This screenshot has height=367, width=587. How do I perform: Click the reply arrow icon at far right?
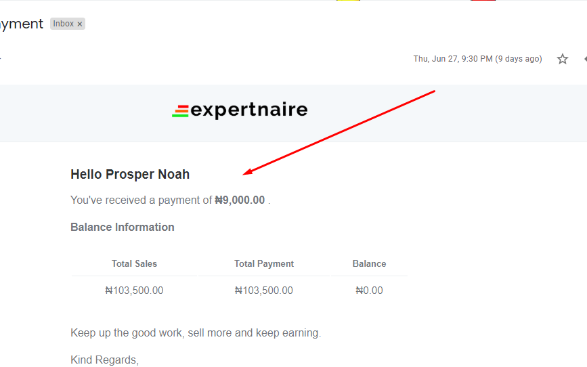click(585, 59)
